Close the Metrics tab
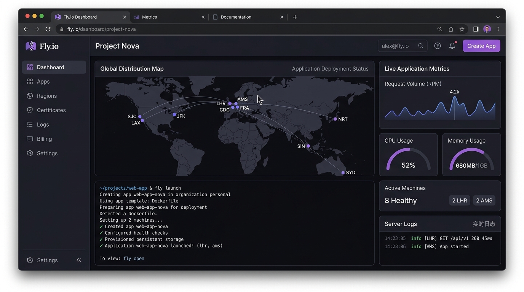This screenshot has width=524, height=292. point(203,17)
